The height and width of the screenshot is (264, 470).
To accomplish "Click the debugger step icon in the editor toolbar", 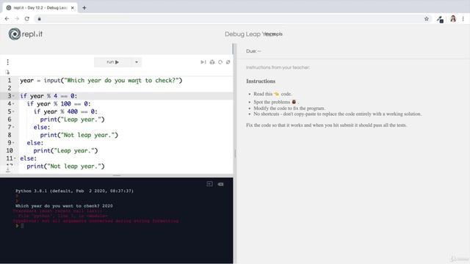I will (203, 62).
